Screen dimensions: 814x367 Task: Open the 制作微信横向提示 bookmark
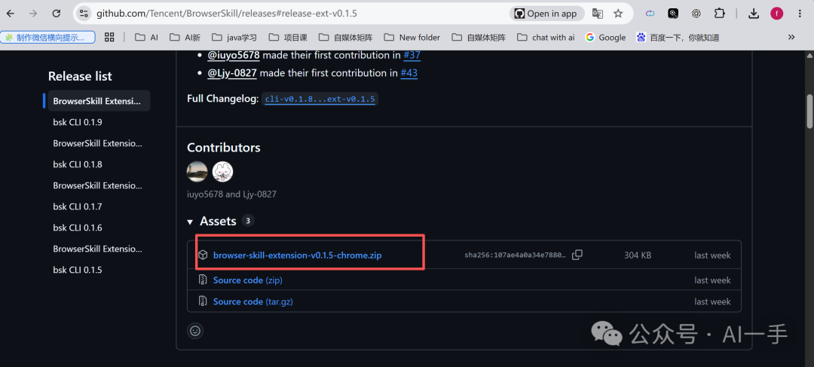pyautogui.click(x=47, y=38)
